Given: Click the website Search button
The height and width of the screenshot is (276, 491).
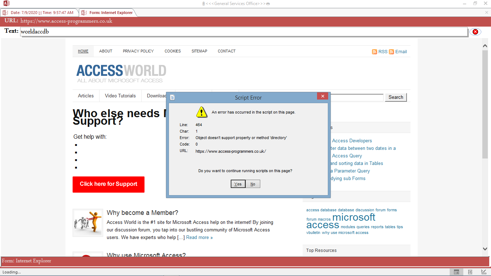Looking at the screenshot, I should tap(396, 97).
